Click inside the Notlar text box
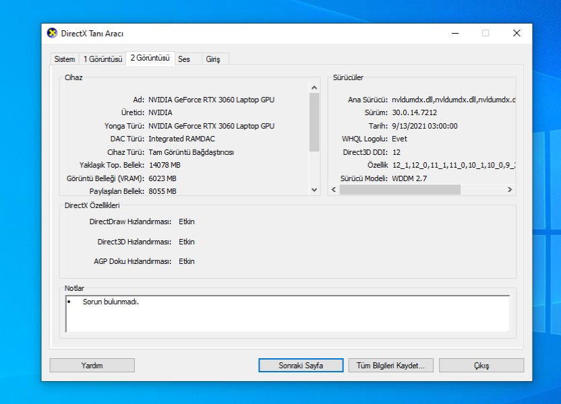This screenshot has height=404, width=561. pos(288,314)
